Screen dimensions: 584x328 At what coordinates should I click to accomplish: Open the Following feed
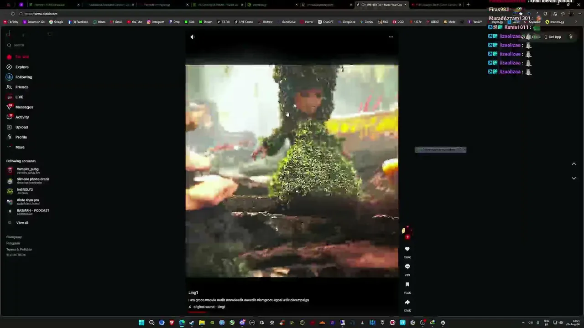click(x=19, y=77)
